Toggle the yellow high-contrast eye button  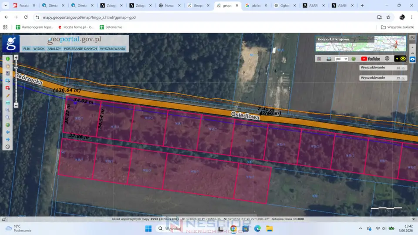tap(400, 59)
